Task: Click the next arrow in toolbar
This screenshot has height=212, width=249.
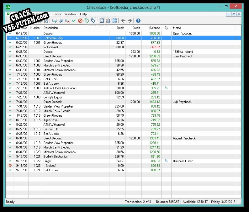Action: point(130,21)
